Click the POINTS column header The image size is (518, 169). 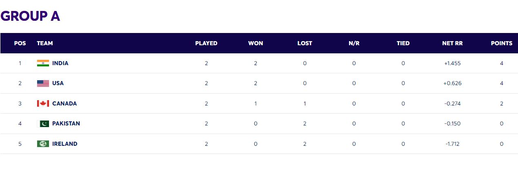point(501,43)
